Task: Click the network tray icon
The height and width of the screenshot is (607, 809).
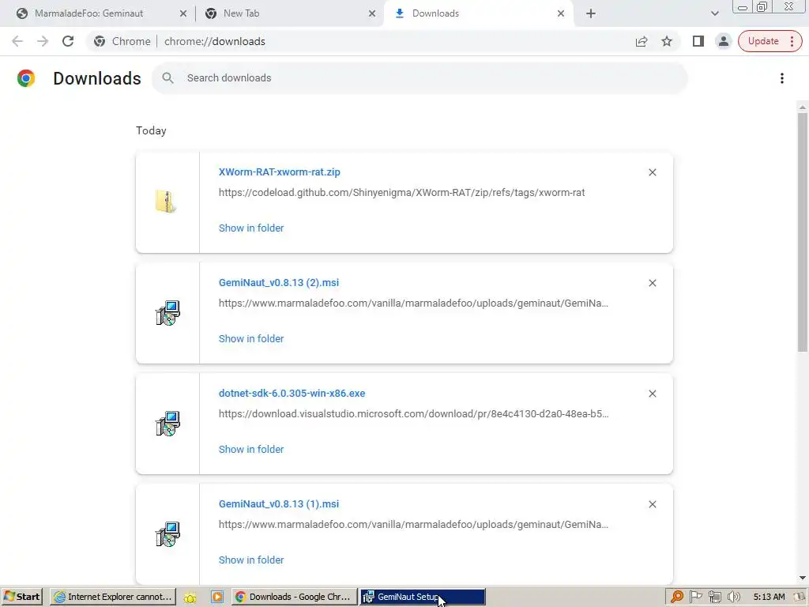Action: click(x=714, y=597)
